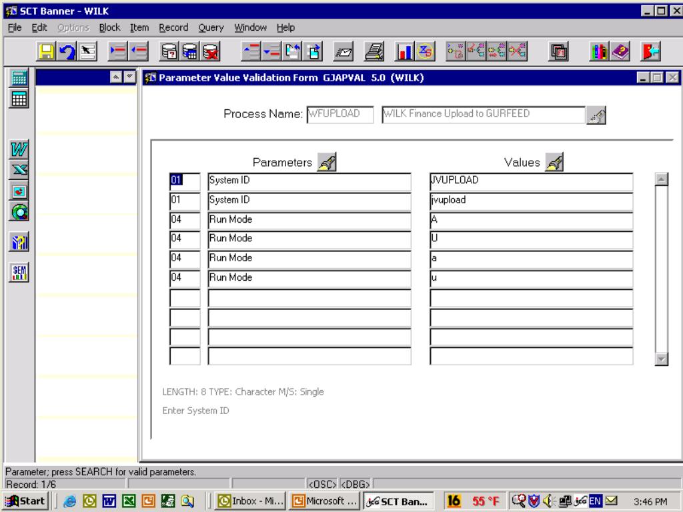The width and height of the screenshot is (683, 512).
Task: Open the Record menu
Action: point(173,27)
